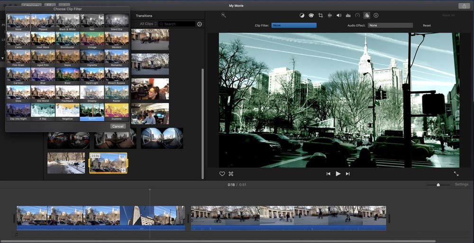Adjust the timeline zoom slider
The height and width of the screenshot is (243, 474).
point(438,184)
